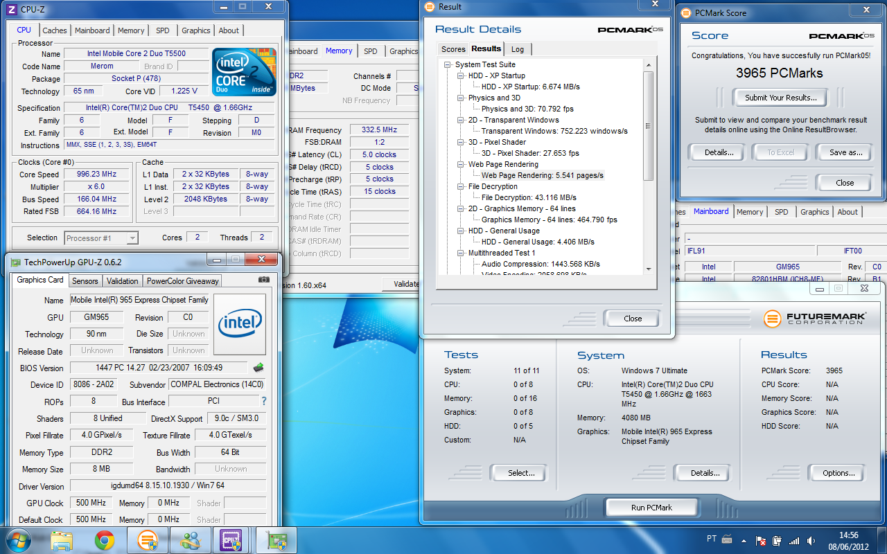Click the PCMark Score title bar icon
This screenshot has width=887, height=554.
click(686, 12)
